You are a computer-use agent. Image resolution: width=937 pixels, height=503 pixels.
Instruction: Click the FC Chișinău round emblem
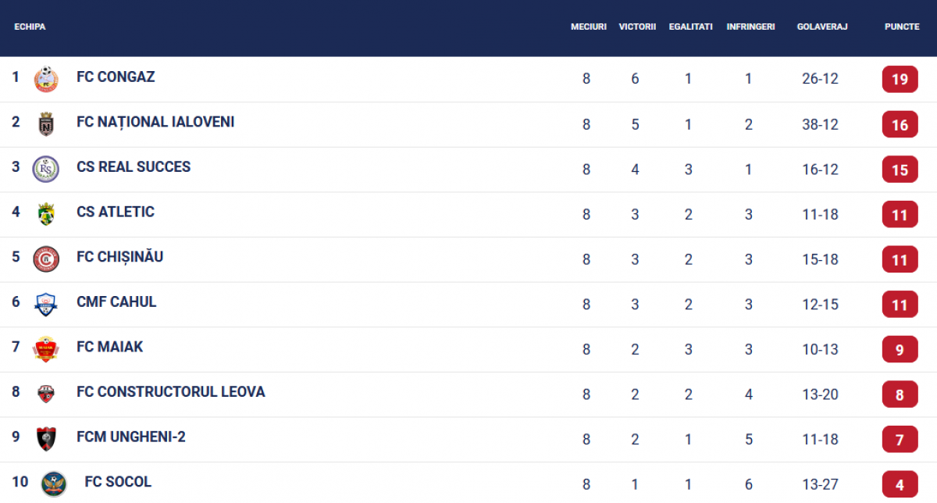pyautogui.click(x=46, y=259)
